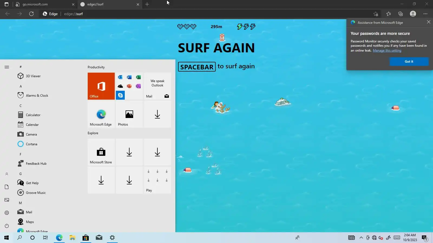The height and width of the screenshot is (243, 433).
Task: Open the Excel icon in Office tile group
Action: coord(138,77)
